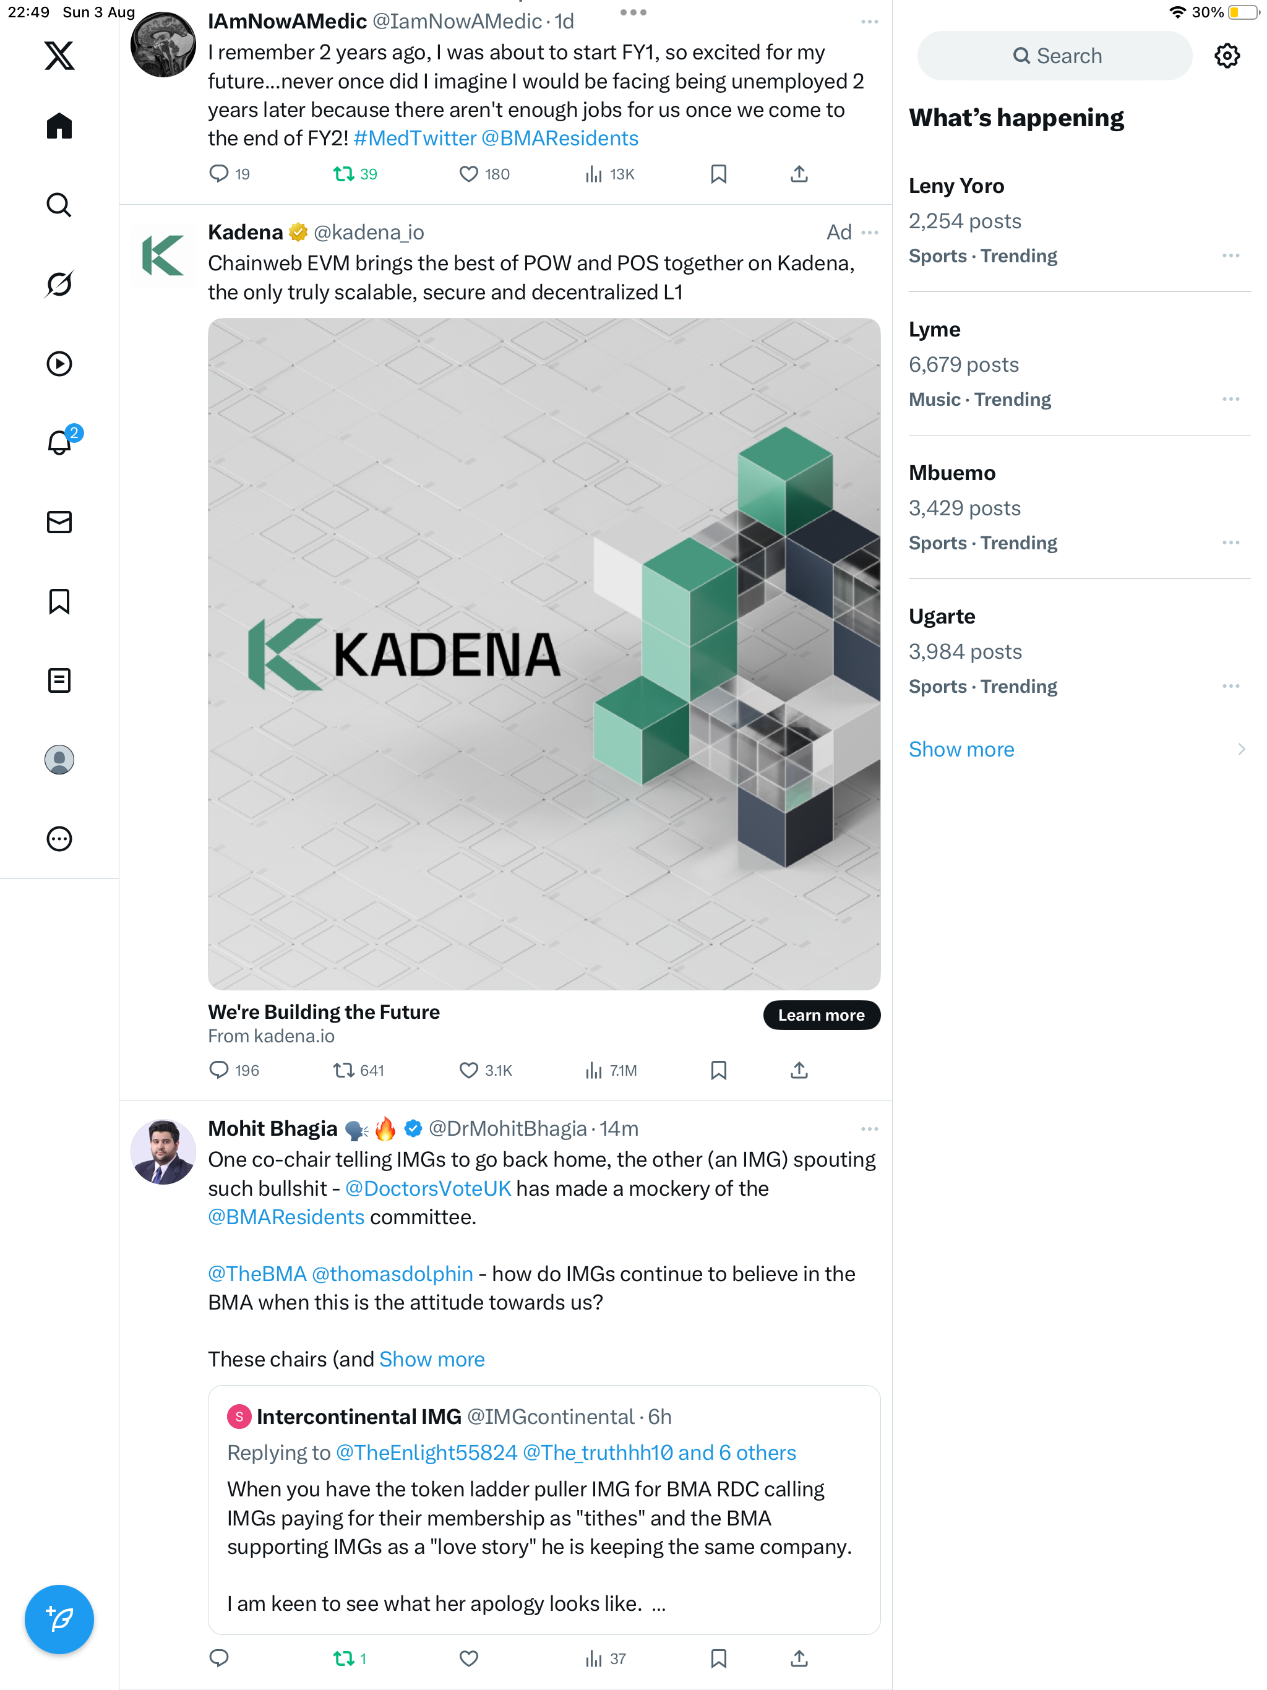The width and height of the screenshot is (1267, 1690).
Task: Undo repost on Mohit Bhagia post
Action: pos(344,1658)
